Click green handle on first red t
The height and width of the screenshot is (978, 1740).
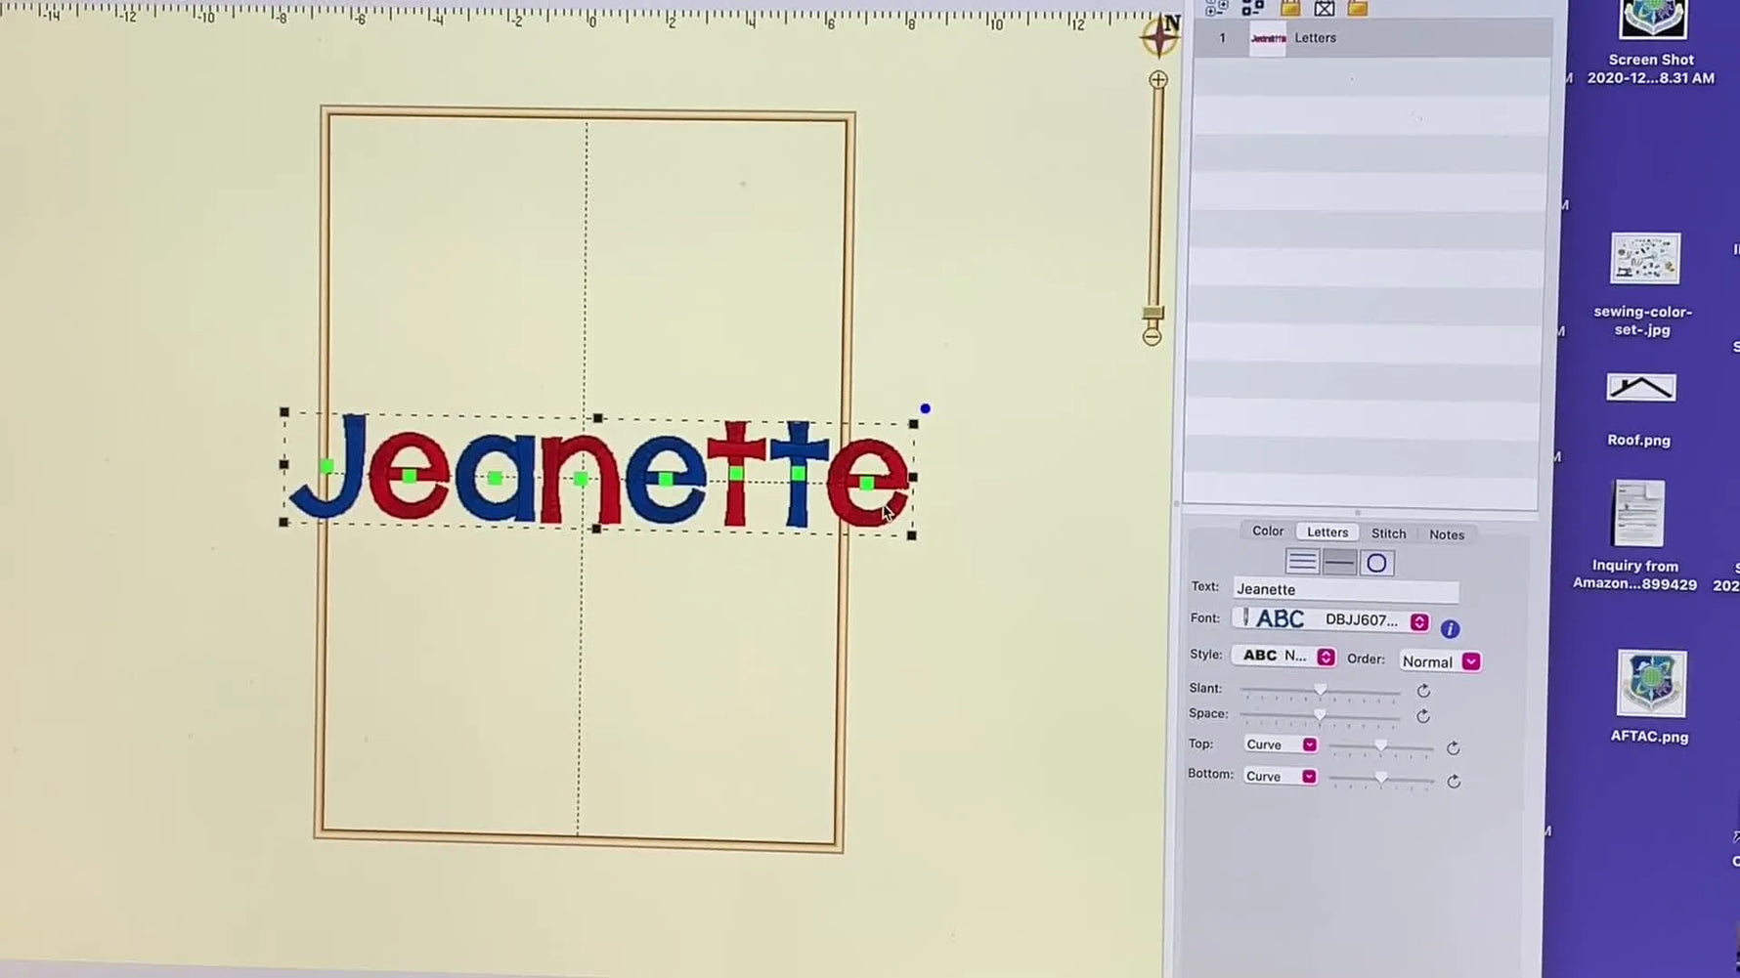click(736, 474)
